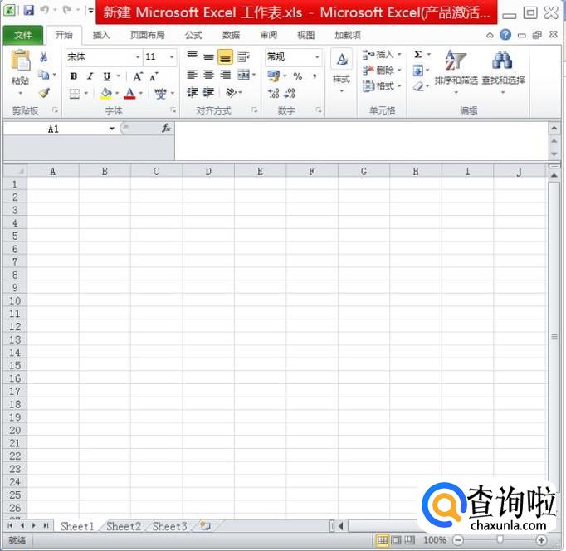Click the borders icon

pyautogui.click(x=75, y=94)
